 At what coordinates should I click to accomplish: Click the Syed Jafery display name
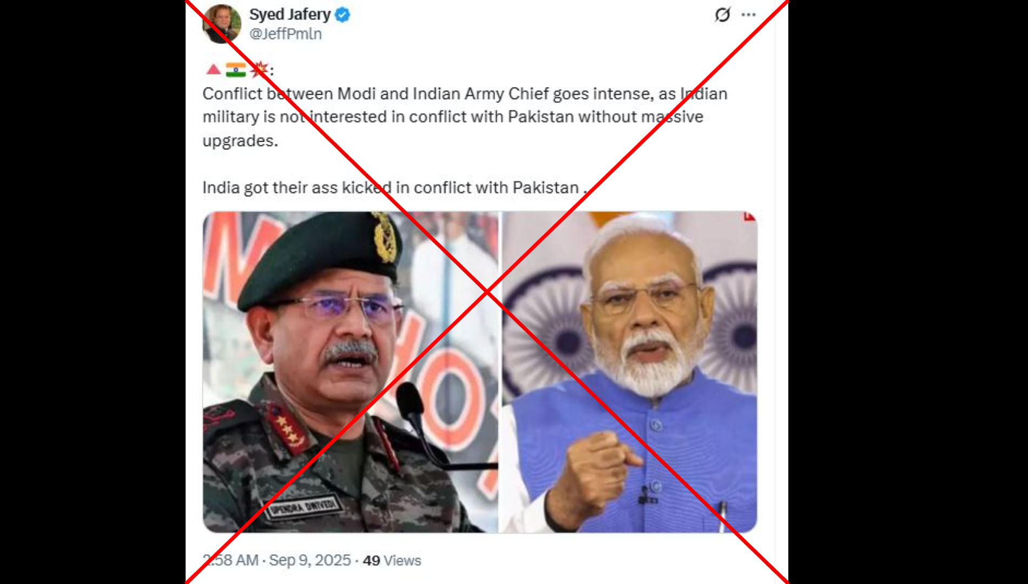click(x=289, y=15)
